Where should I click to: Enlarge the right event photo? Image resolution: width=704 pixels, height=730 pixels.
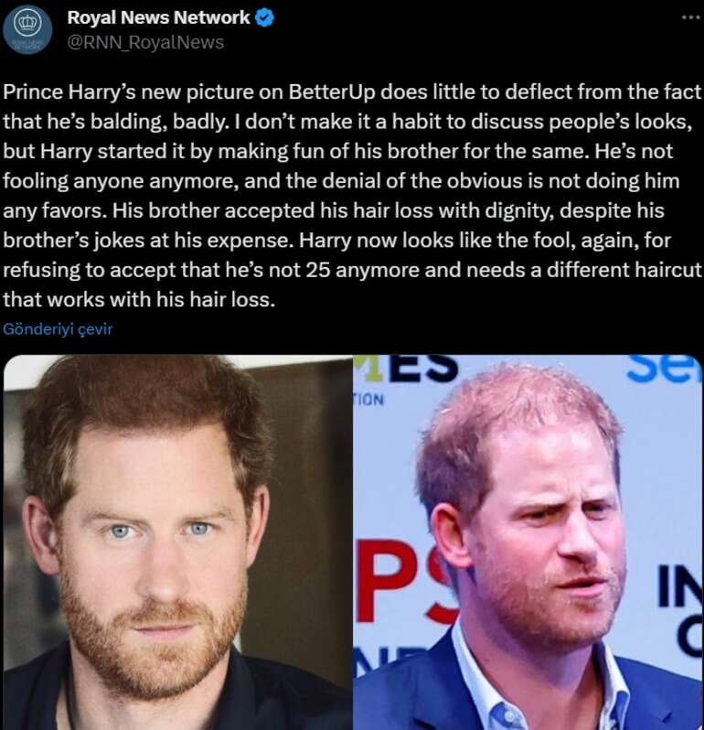(528, 542)
